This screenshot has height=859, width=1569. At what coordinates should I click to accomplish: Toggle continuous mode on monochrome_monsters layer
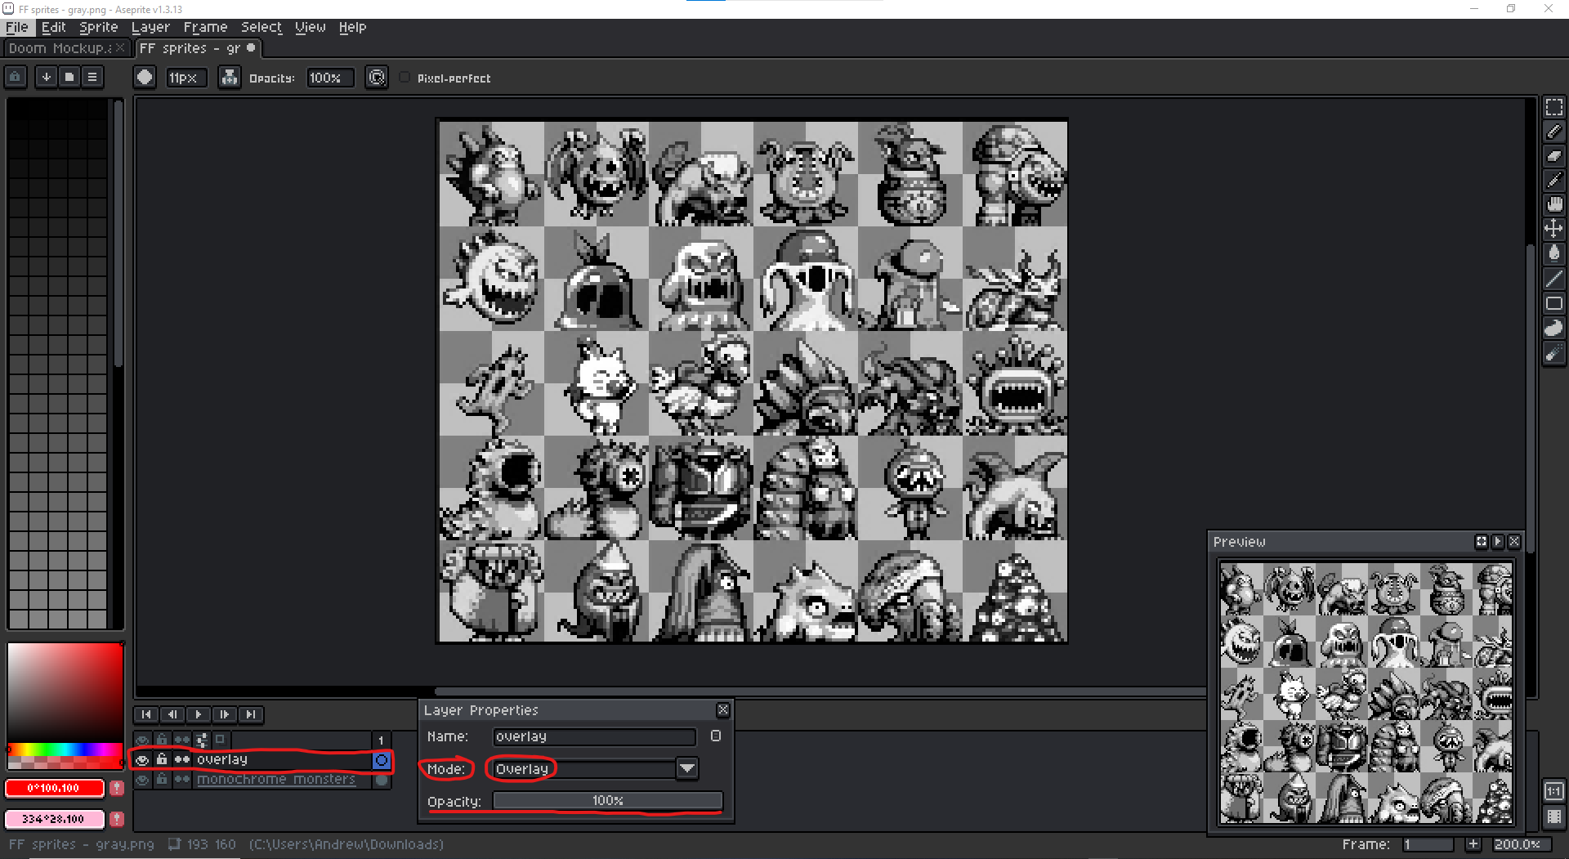tap(181, 780)
